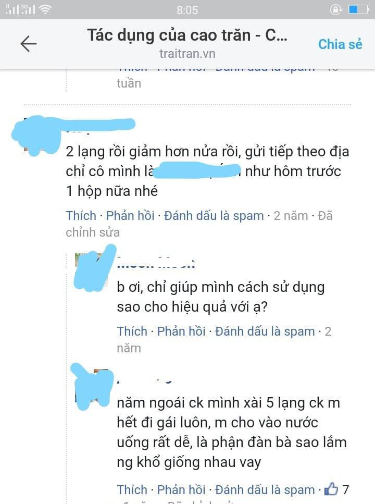Open the Chia sẻ share button
This screenshot has width=375, height=504.
pyautogui.click(x=340, y=44)
